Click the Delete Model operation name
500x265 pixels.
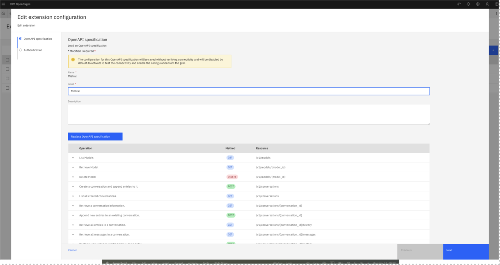coord(88,177)
